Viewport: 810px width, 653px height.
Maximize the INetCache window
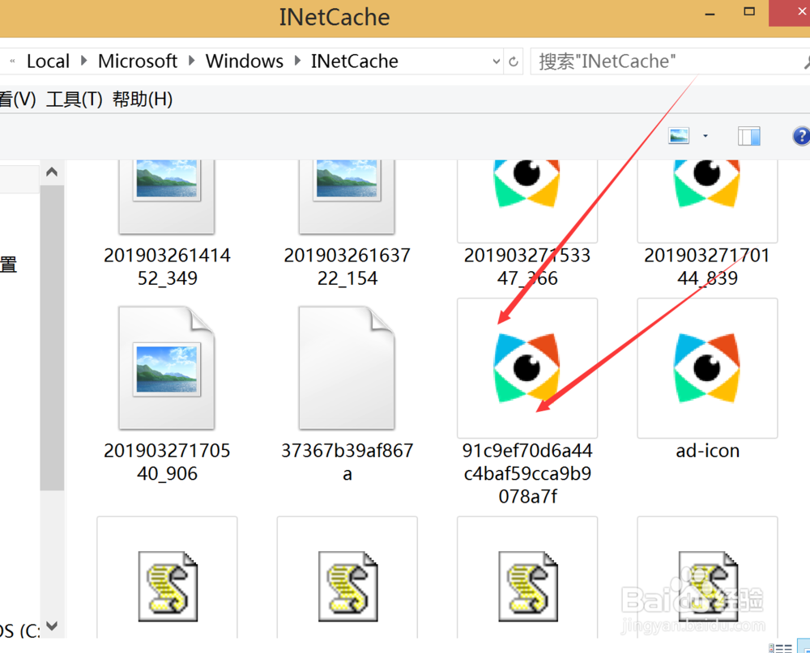click(x=749, y=11)
